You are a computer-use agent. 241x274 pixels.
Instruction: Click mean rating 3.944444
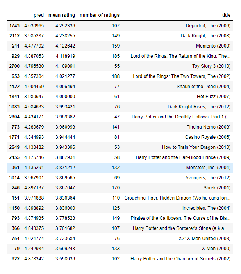pyautogui.click(x=65, y=137)
